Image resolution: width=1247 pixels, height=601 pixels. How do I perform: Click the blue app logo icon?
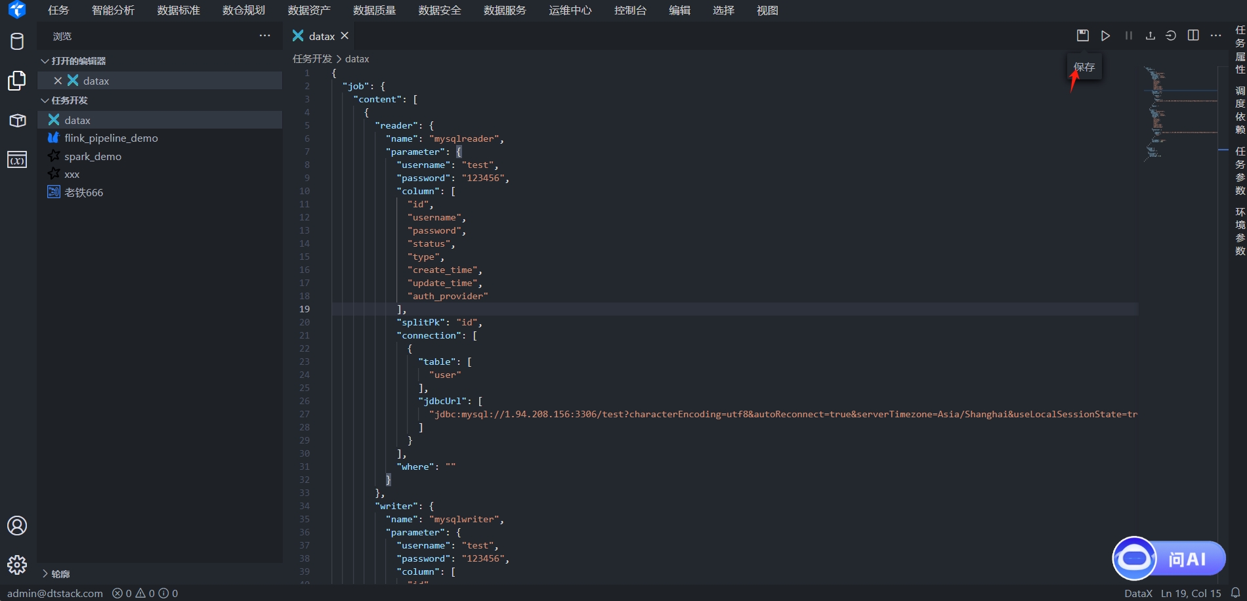coord(17,10)
